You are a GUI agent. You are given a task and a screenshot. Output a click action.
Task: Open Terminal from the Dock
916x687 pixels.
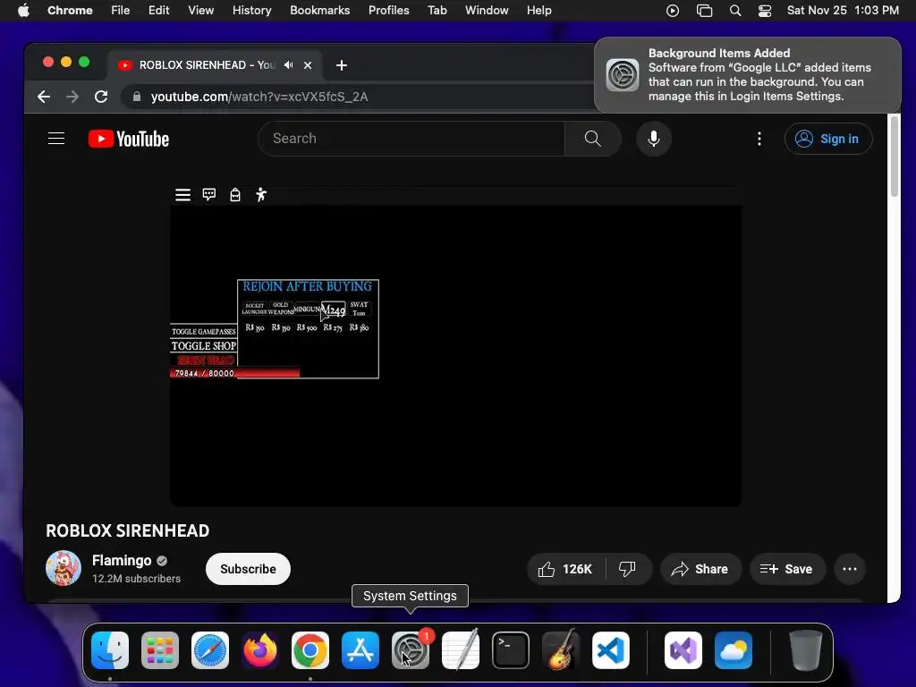pyautogui.click(x=511, y=650)
